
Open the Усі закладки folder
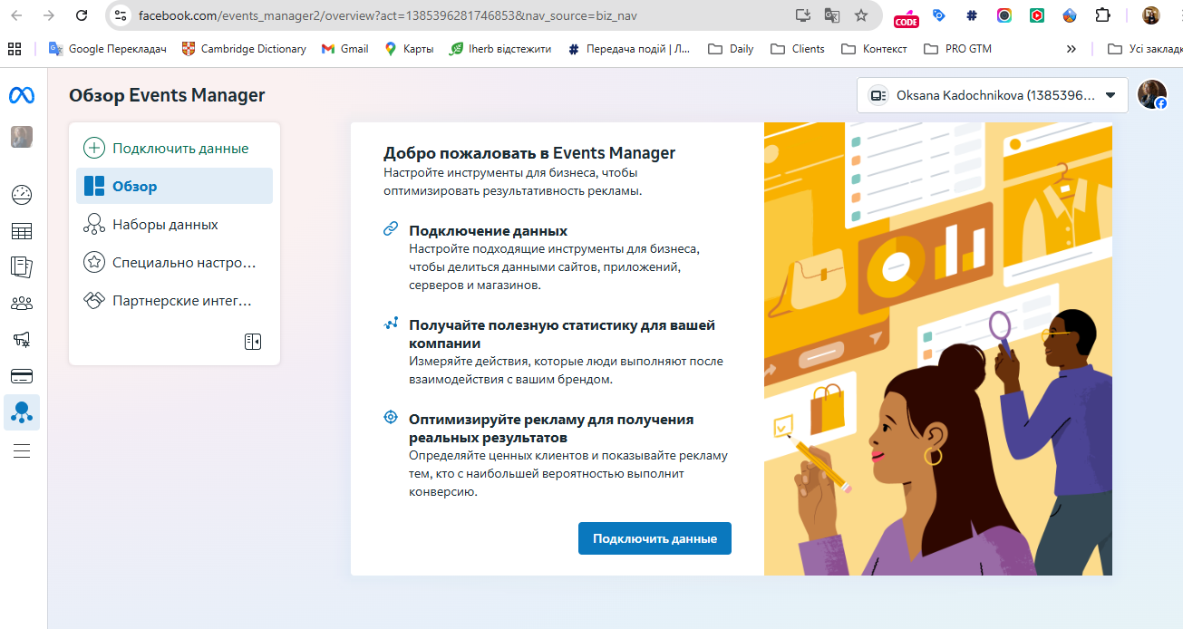coord(1146,49)
